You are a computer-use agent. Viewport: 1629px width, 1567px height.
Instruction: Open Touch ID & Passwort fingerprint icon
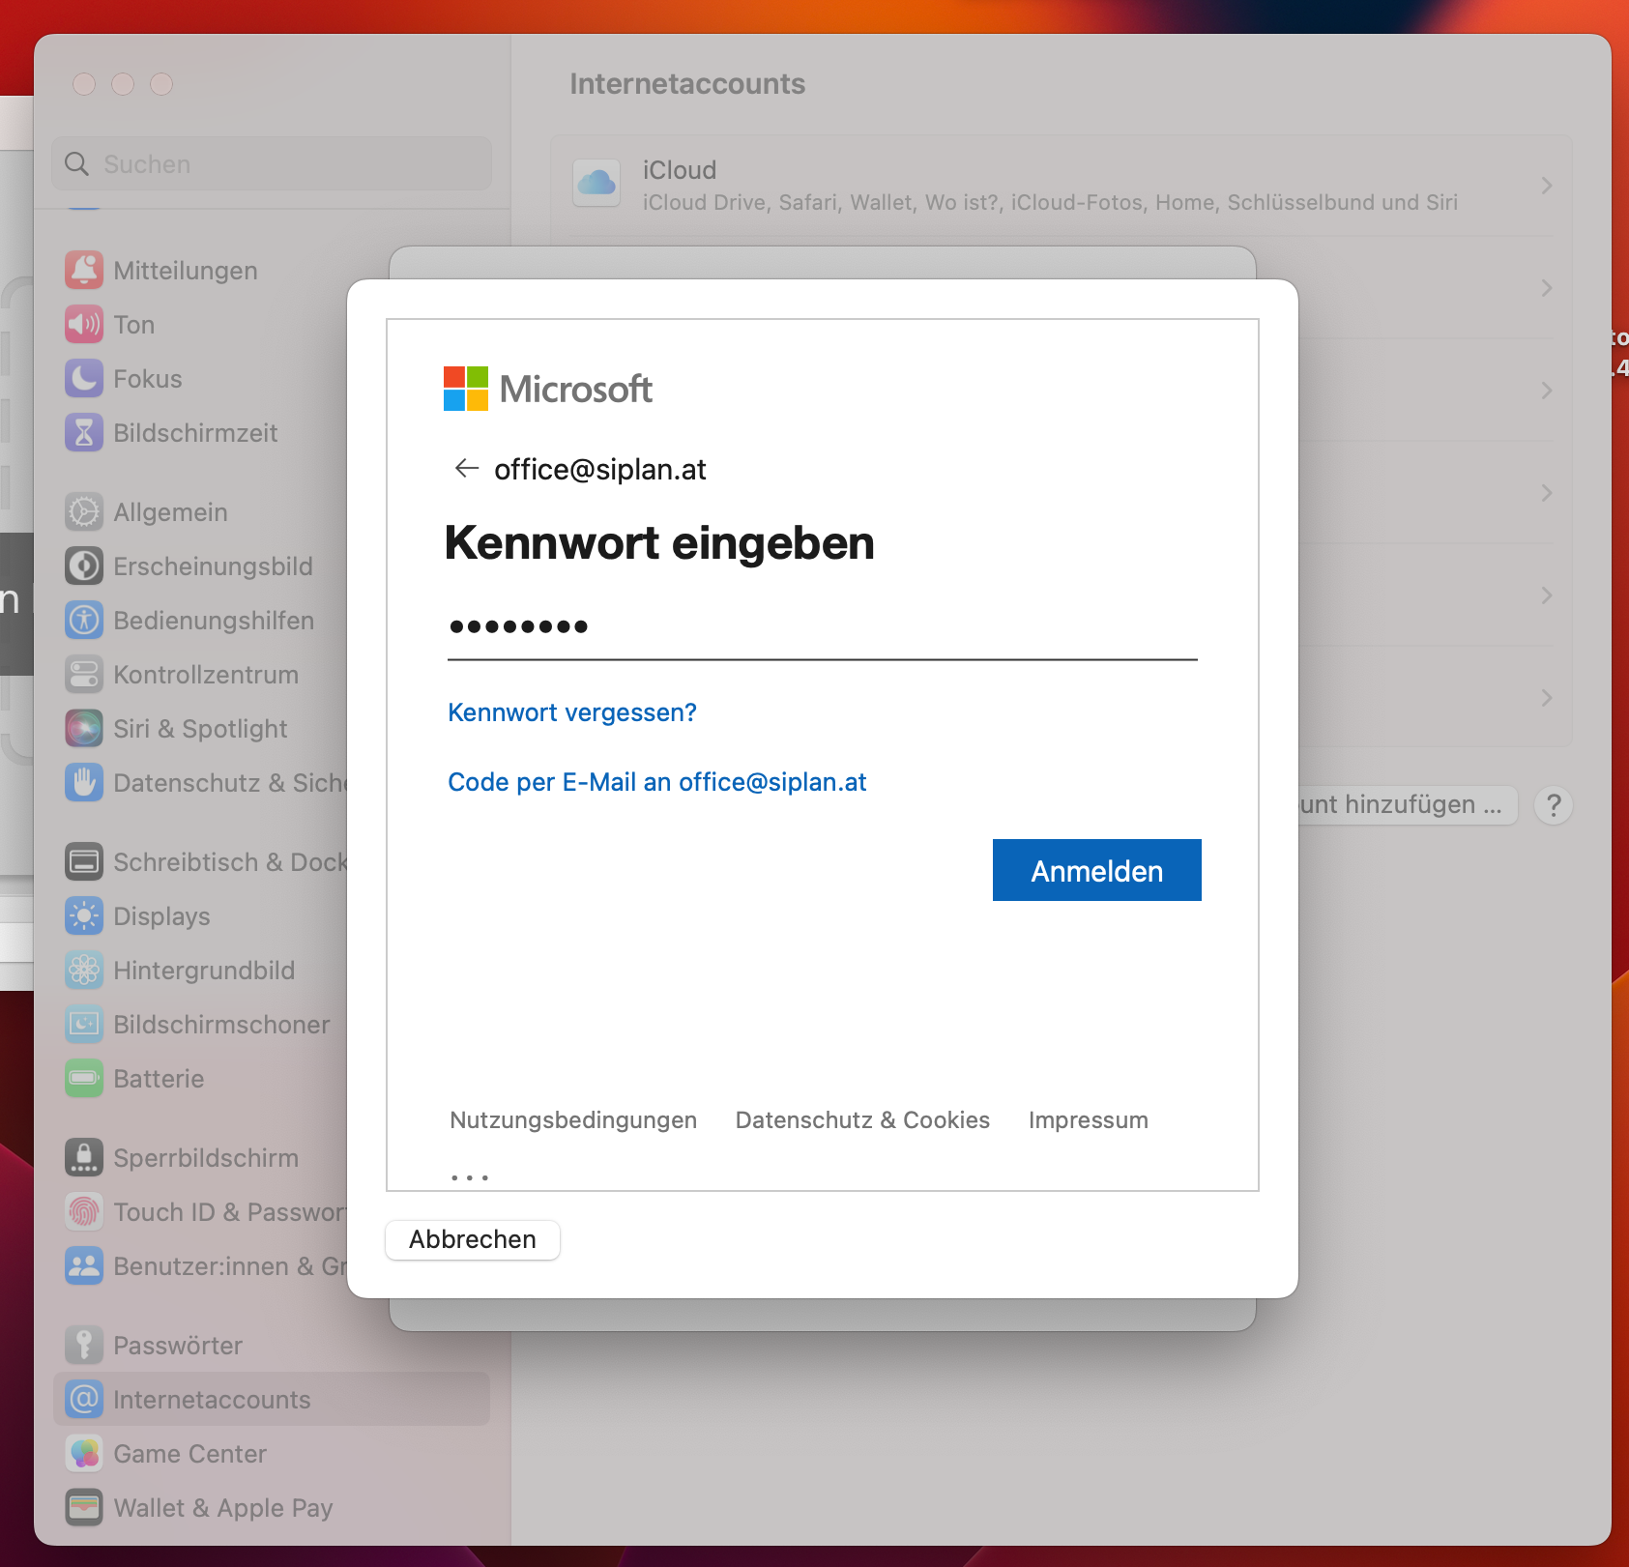[x=84, y=1211]
